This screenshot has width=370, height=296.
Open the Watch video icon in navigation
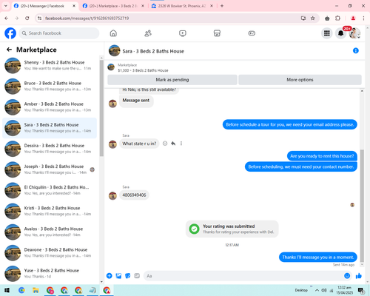coord(183,33)
